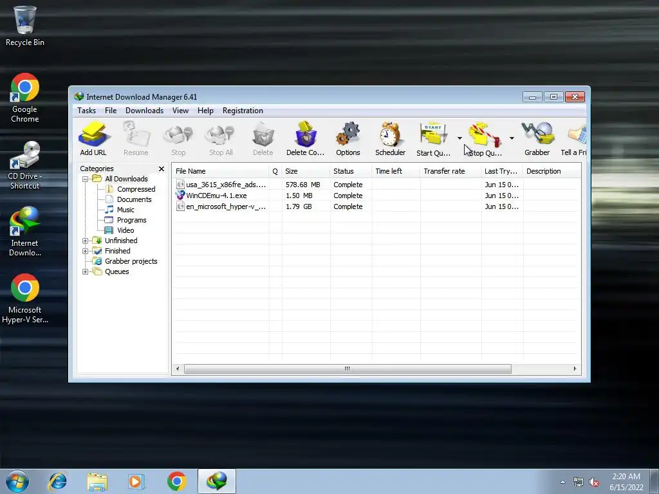
Task: Select the Queues category label
Action: point(117,272)
